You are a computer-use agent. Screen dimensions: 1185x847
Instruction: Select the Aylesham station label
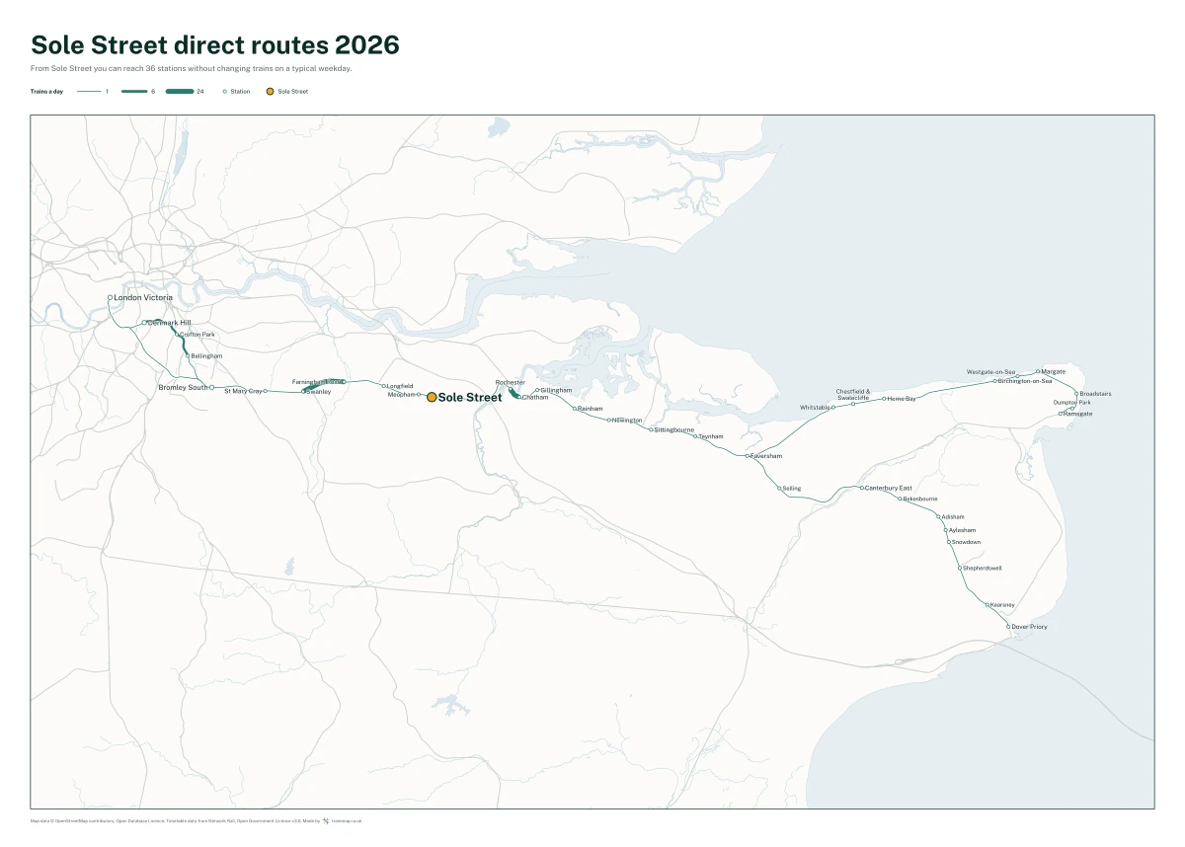click(962, 530)
